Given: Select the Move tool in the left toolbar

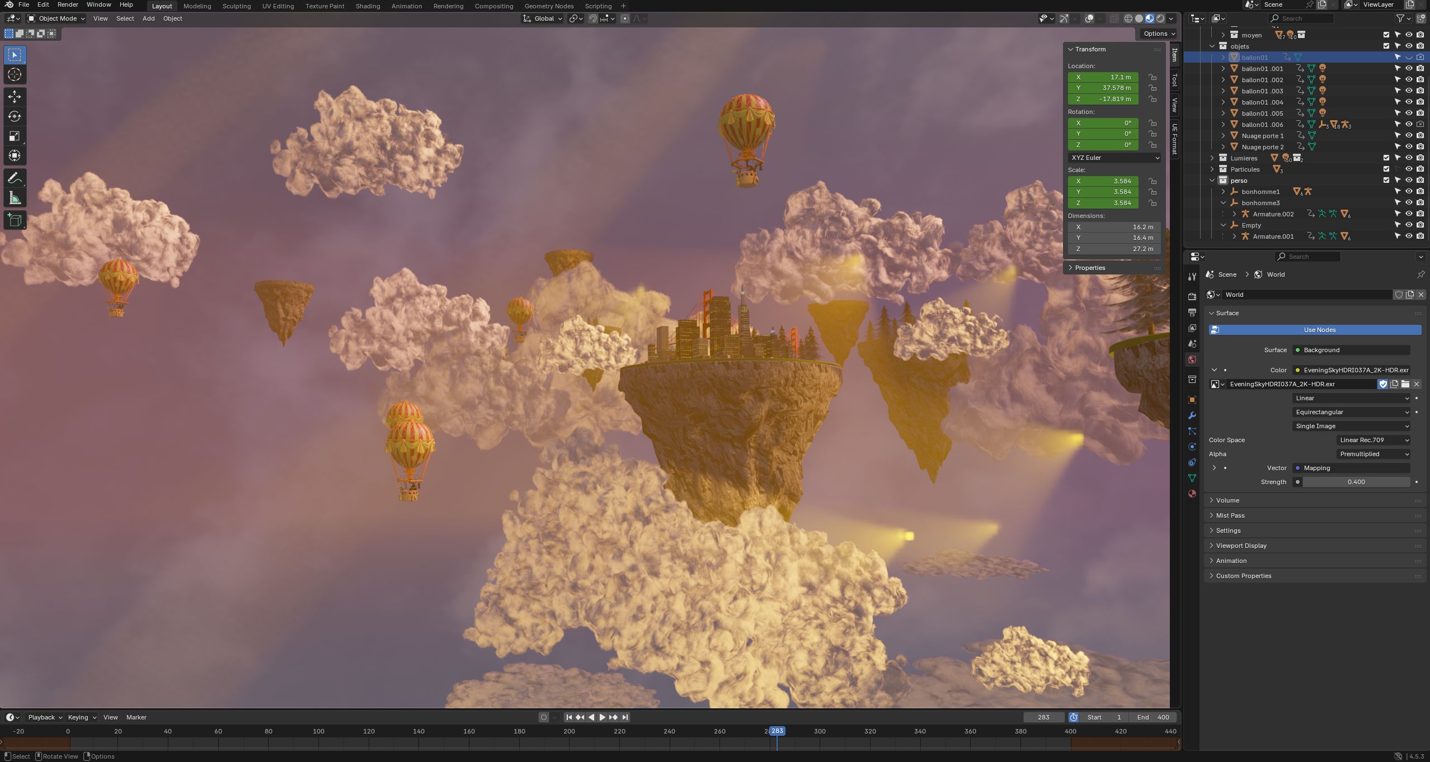Looking at the screenshot, I should pyautogui.click(x=15, y=97).
